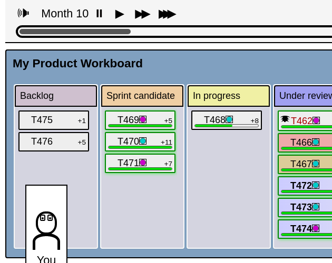Toggle the sound speaker icon
This screenshot has height=263, width=332.
pos(23,13)
